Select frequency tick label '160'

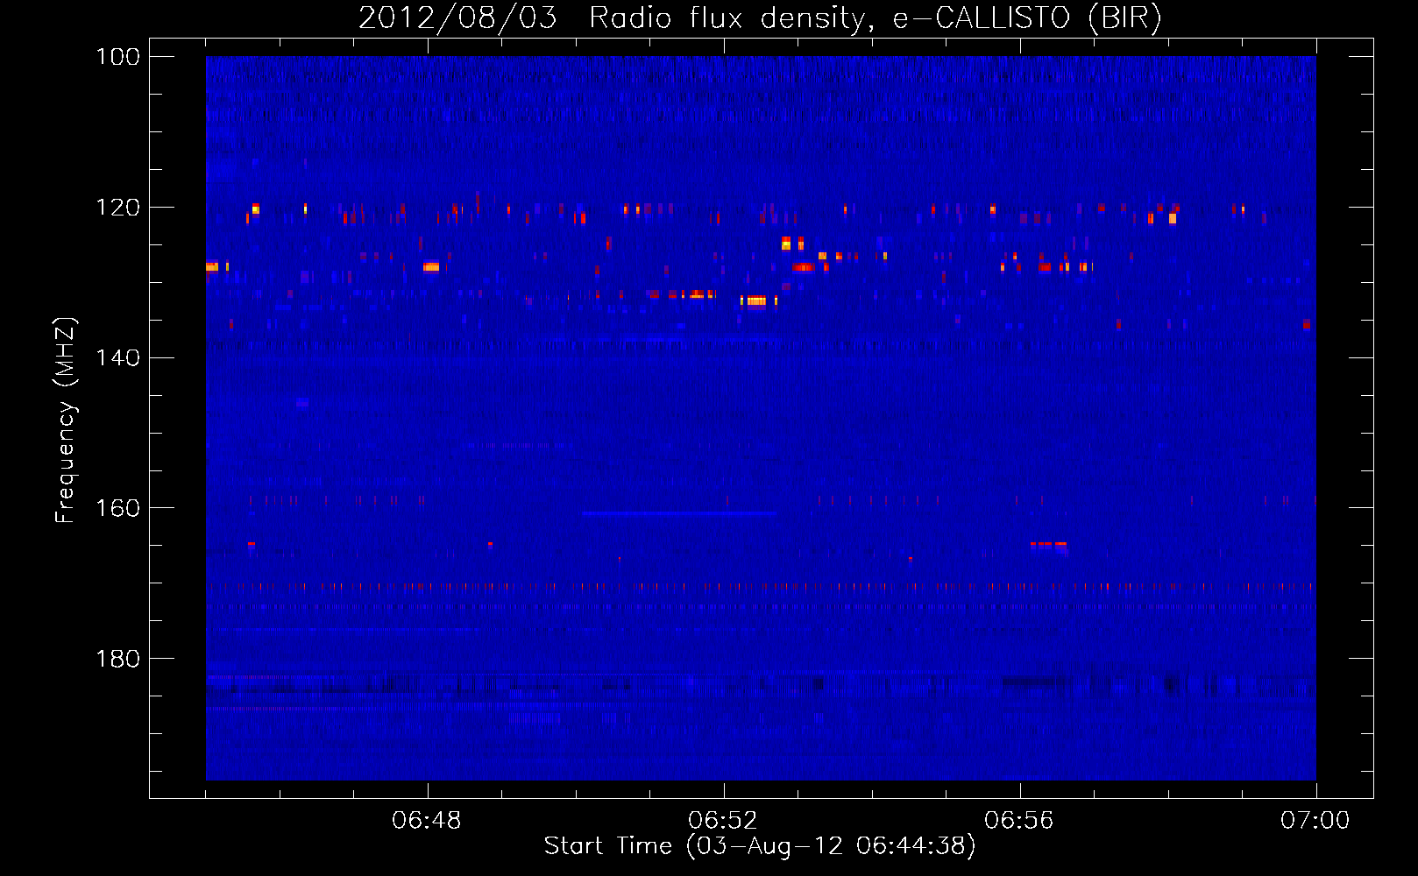tap(118, 508)
